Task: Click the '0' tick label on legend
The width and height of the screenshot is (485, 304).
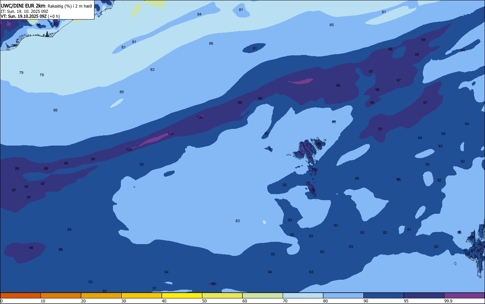Action: pyautogui.click(x=2, y=301)
